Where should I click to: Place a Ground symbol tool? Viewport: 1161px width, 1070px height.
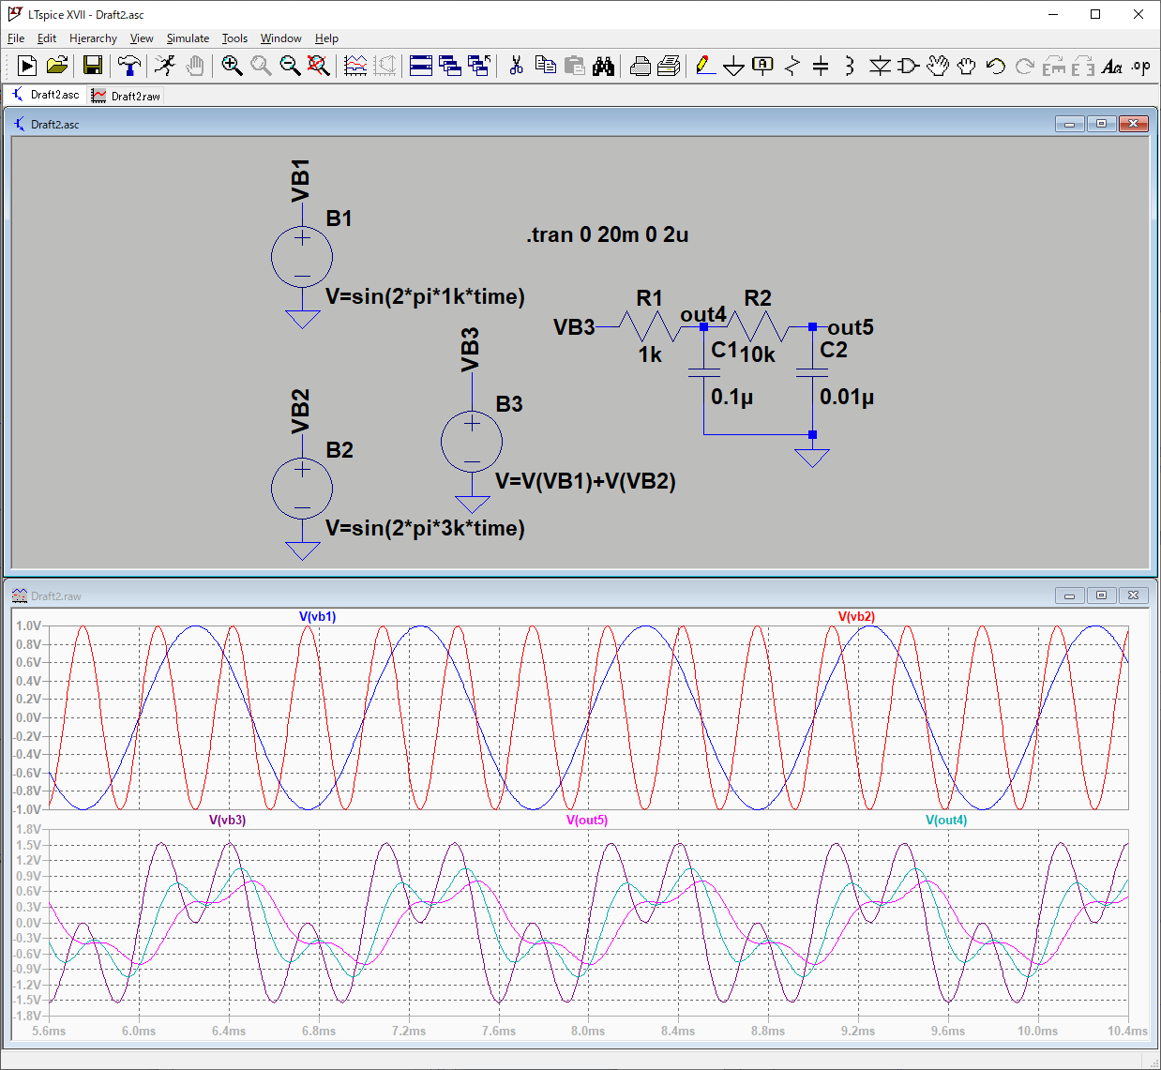point(734,66)
